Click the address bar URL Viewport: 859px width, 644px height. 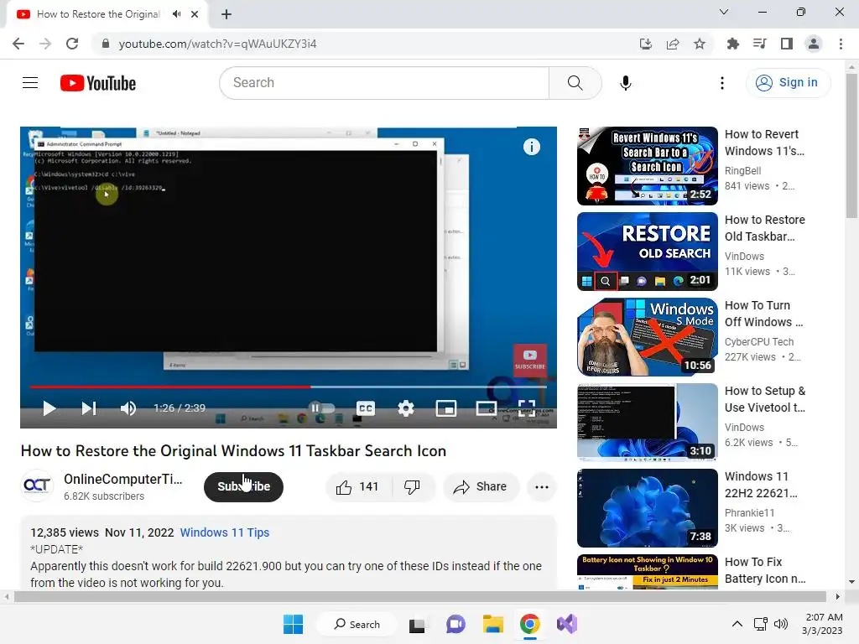pyautogui.click(x=217, y=44)
